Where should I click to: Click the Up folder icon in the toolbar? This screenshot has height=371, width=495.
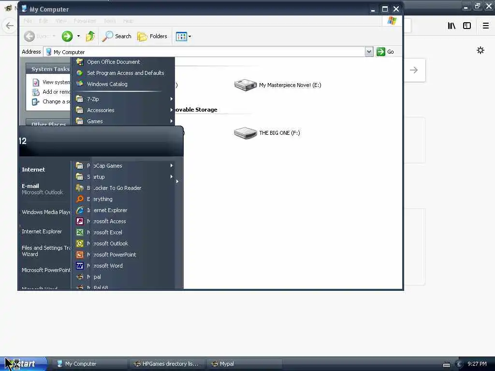[90, 36]
